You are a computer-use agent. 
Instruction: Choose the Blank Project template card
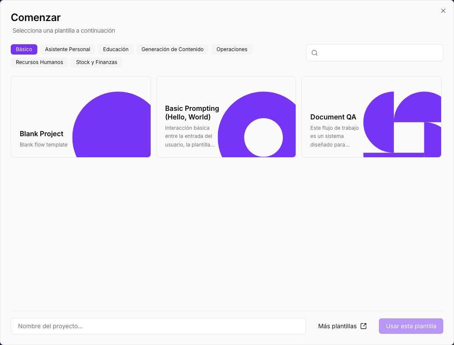(81, 117)
